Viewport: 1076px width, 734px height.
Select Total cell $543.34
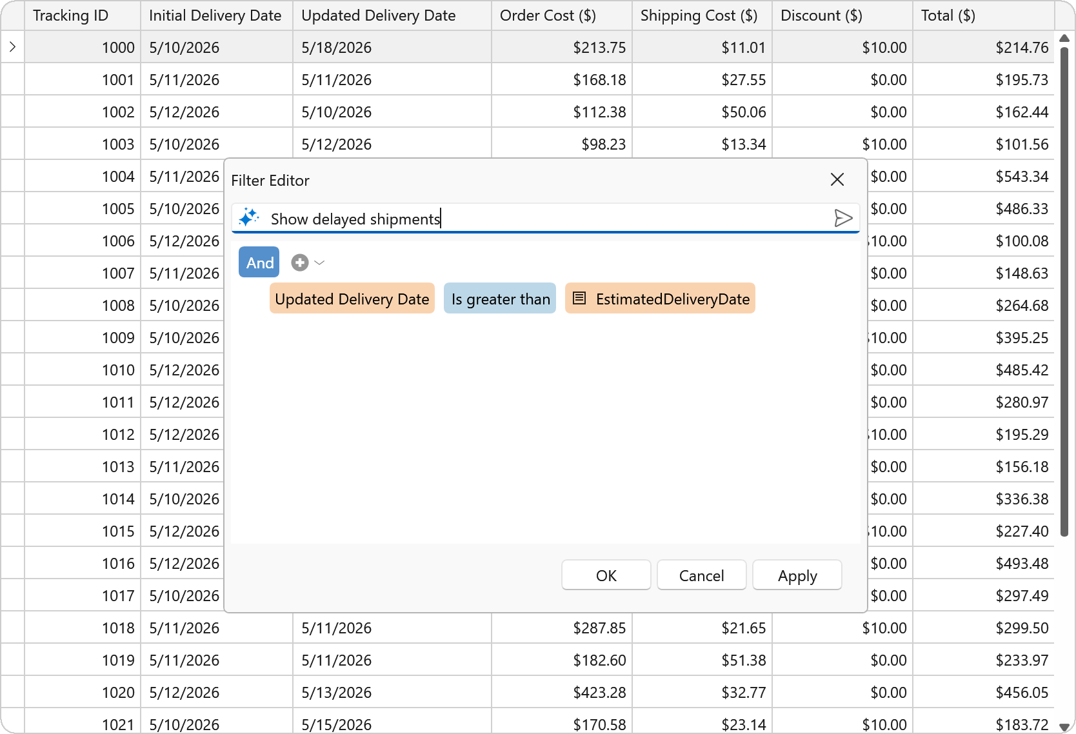point(983,176)
